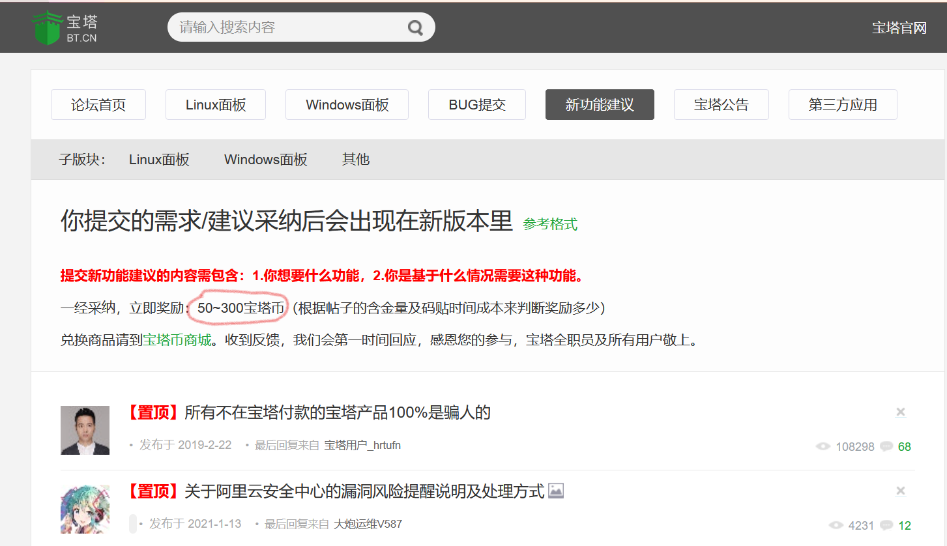The image size is (947, 546).
Task: Click view count eye icon beside 108298
Action: (x=823, y=447)
